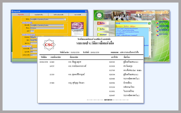Click the book name field containing Operating System
The height and width of the screenshot is (113, 181).
(47, 25)
